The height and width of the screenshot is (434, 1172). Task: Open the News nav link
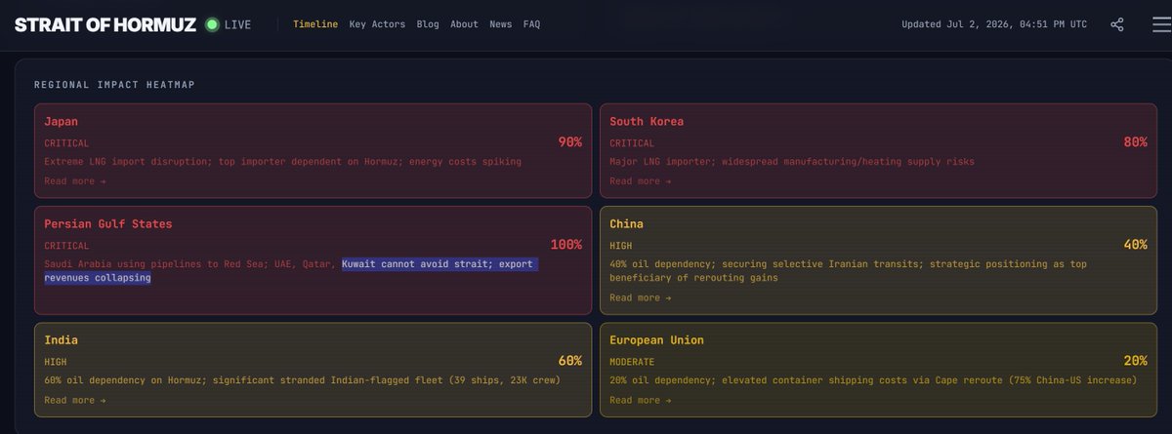pyautogui.click(x=500, y=24)
